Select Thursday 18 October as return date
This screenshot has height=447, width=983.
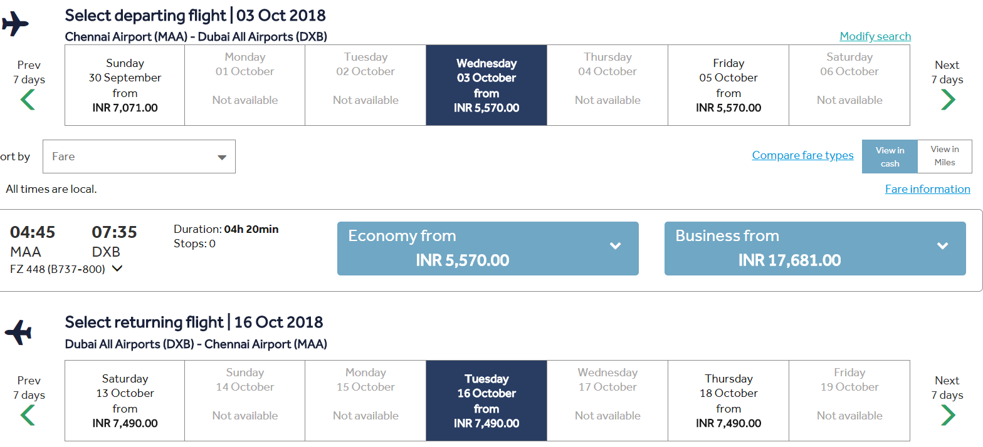(x=728, y=401)
